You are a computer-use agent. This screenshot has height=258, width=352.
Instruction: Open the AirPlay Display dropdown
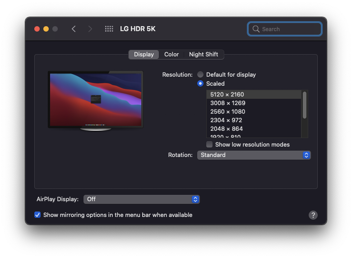click(x=141, y=199)
